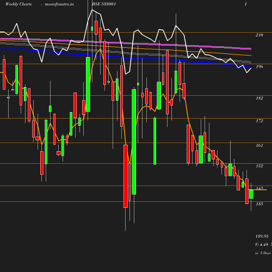This screenshot has width=272, height=272.
Task: Select the 196 price axis label
Action: click(259, 66)
